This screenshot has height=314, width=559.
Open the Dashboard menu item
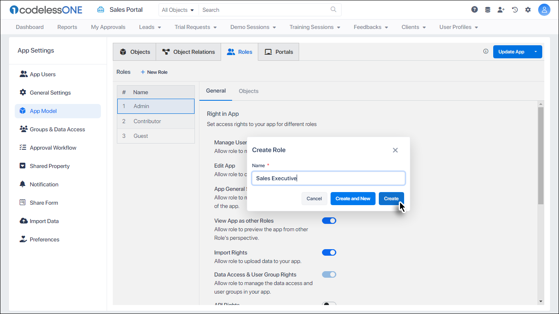[29, 27]
